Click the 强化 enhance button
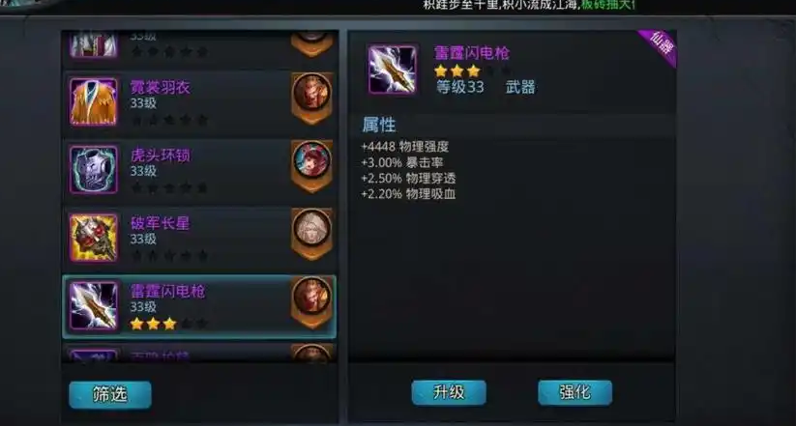 click(x=575, y=392)
